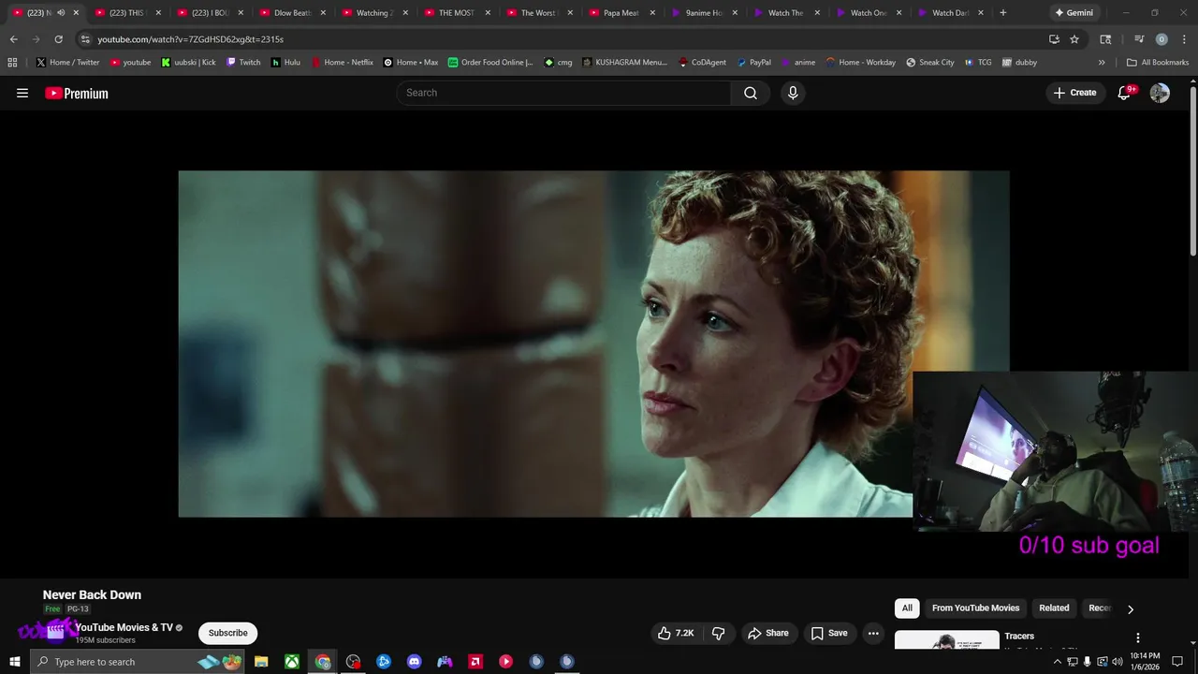
Task: Open Home - Netflix bookmark
Action: pyautogui.click(x=342, y=63)
